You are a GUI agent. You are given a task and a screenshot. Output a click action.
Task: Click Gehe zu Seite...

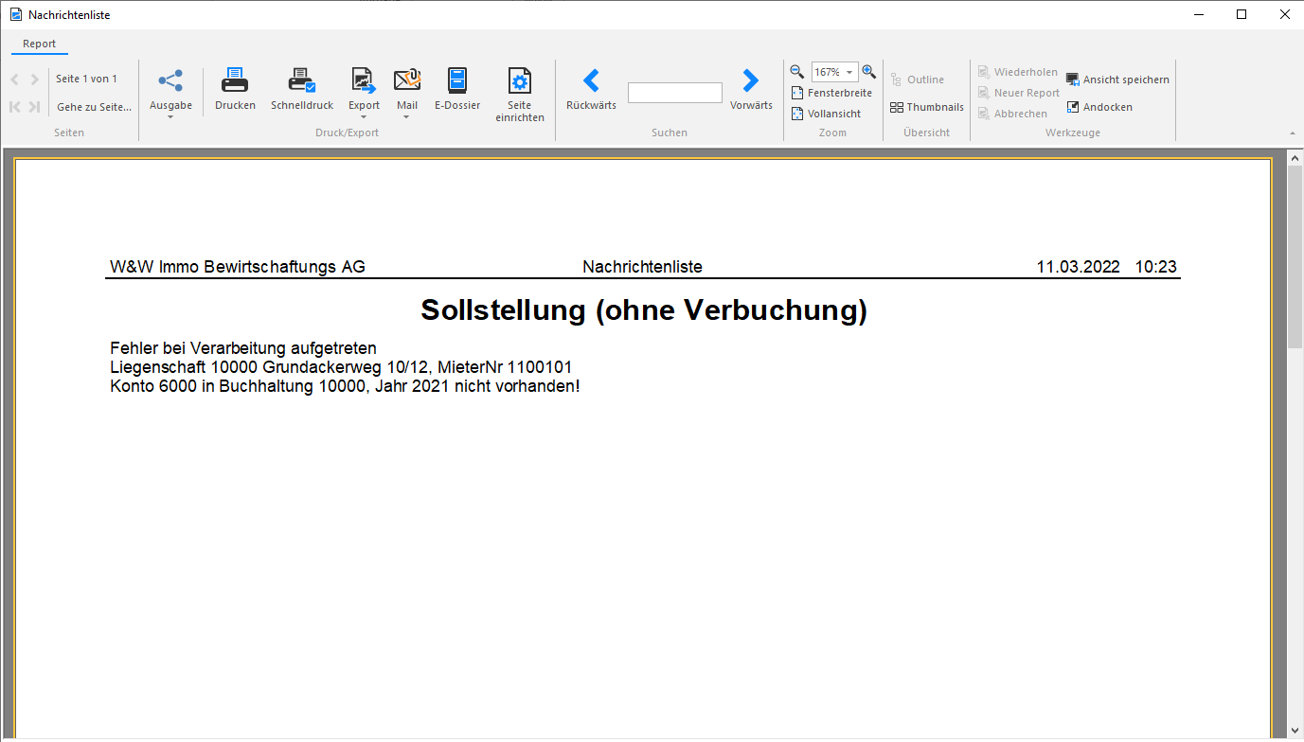pos(94,107)
